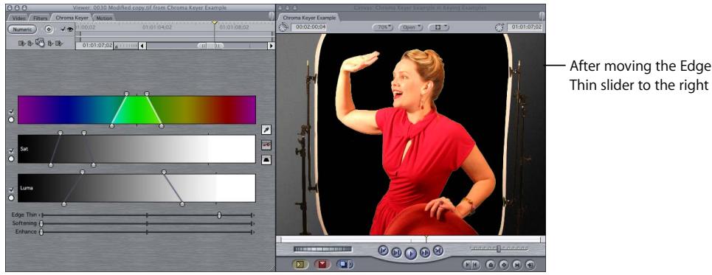Click the 01:01:07;02 timecode field in Viewer

[94, 46]
